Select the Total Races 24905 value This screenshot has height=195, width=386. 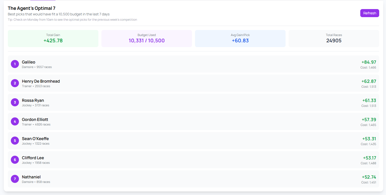pyautogui.click(x=334, y=41)
